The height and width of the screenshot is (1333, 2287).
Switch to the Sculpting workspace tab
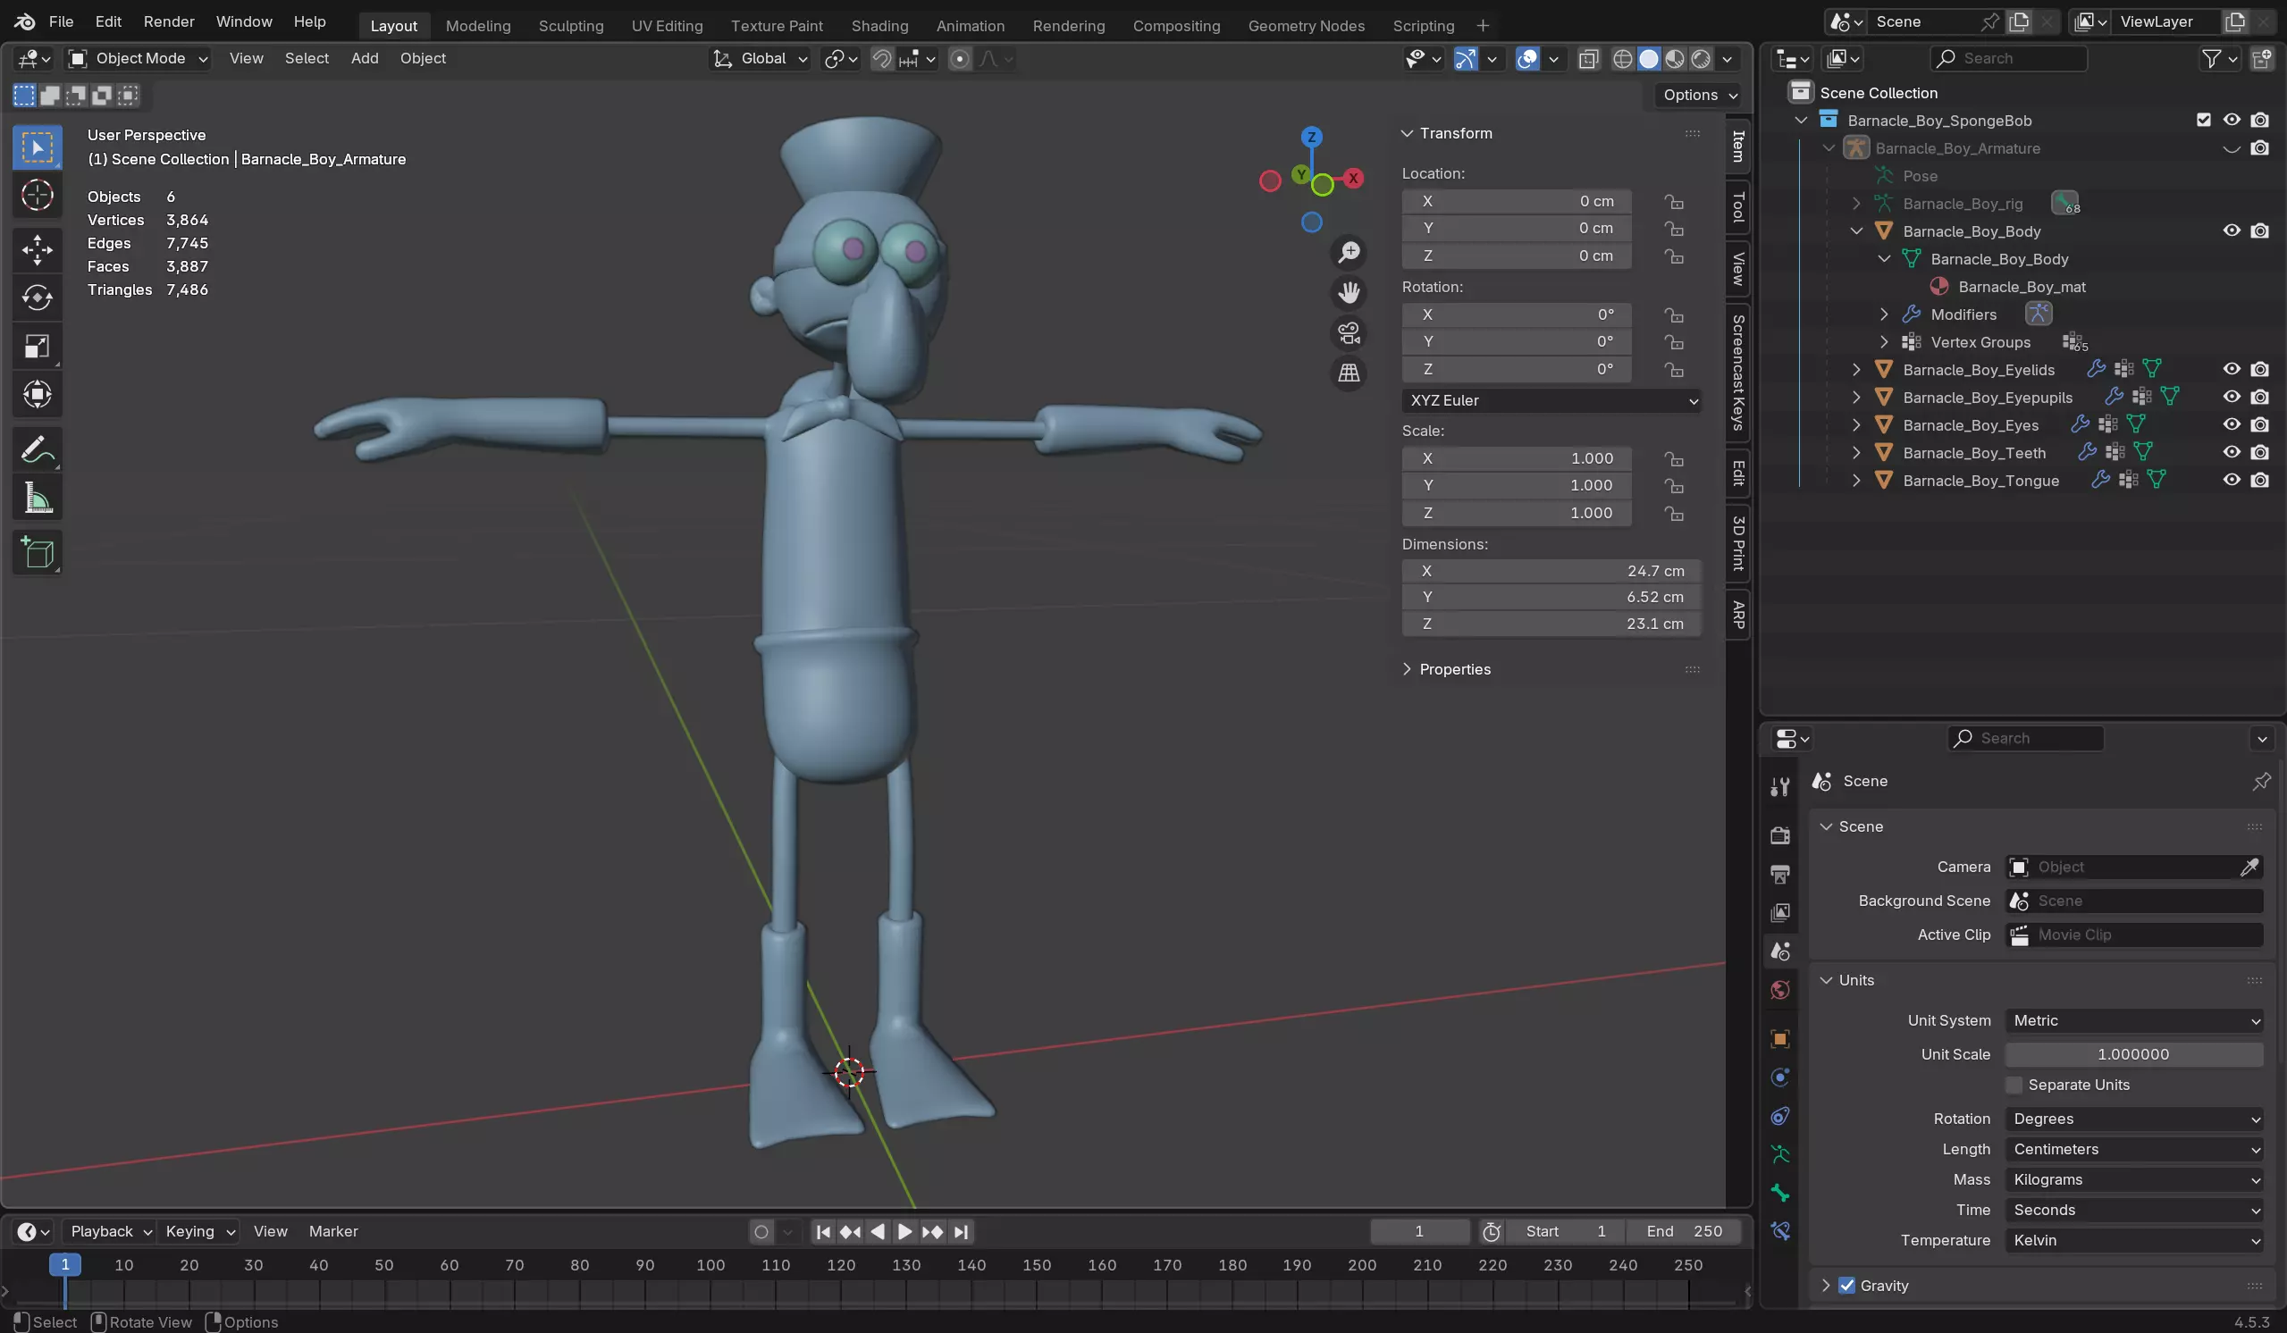click(571, 25)
